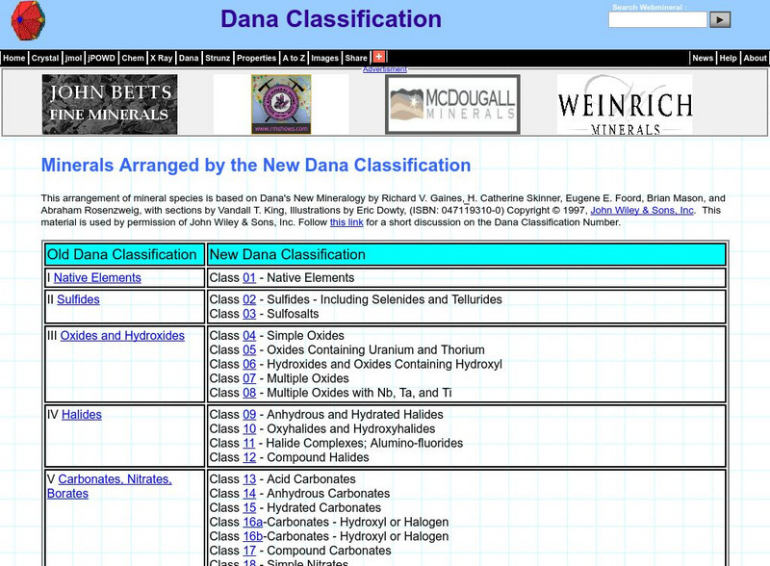This screenshot has height=566, width=770.
Task: Open the Sulfides link
Action: coord(78,299)
